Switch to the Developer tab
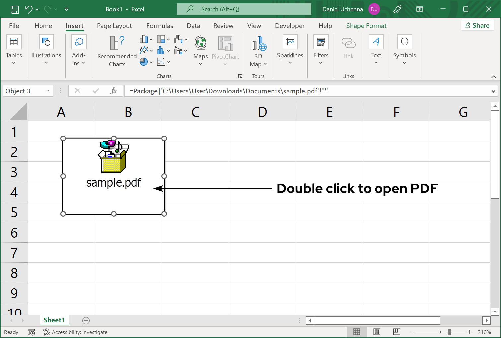501x338 pixels. click(x=289, y=26)
